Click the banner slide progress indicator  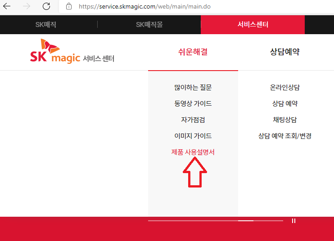pos(245,221)
